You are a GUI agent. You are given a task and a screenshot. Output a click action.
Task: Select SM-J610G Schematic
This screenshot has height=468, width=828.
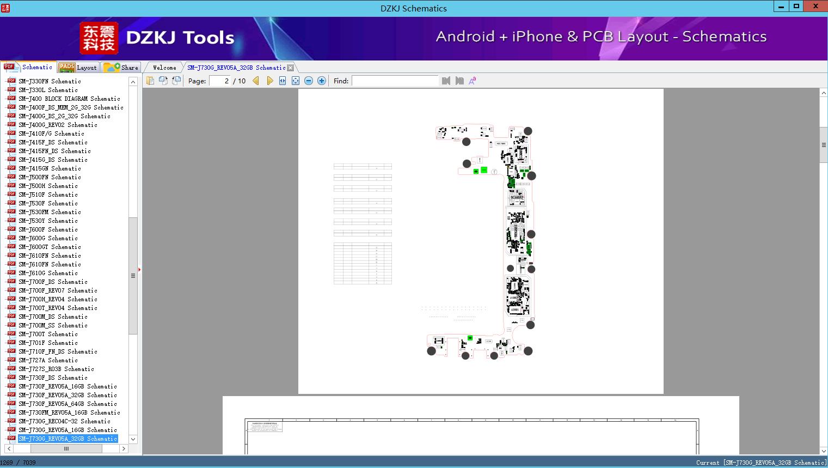click(48, 273)
